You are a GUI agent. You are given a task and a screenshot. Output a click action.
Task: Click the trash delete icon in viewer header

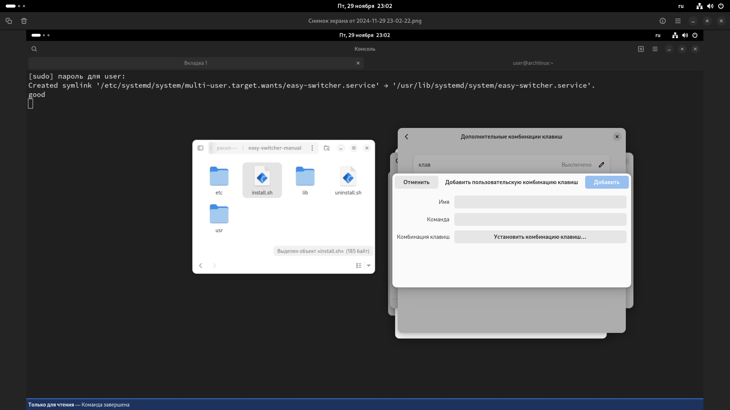point(24,21)
